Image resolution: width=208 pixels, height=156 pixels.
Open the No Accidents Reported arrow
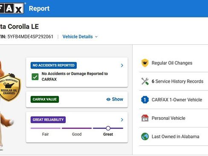[122, 65]
